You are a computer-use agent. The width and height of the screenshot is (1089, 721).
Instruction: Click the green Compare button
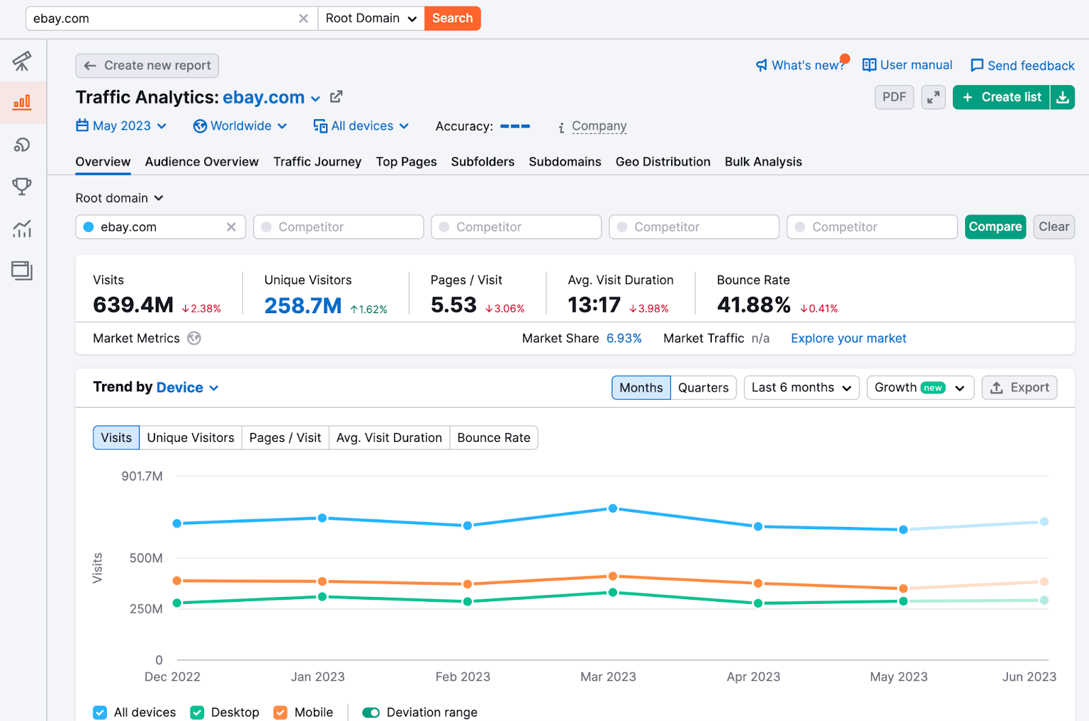coord(995,227)
